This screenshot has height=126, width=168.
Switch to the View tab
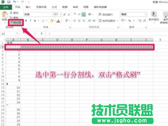point(86,7)
